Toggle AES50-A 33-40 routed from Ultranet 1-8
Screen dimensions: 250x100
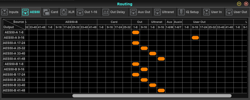tap(153, 54)
